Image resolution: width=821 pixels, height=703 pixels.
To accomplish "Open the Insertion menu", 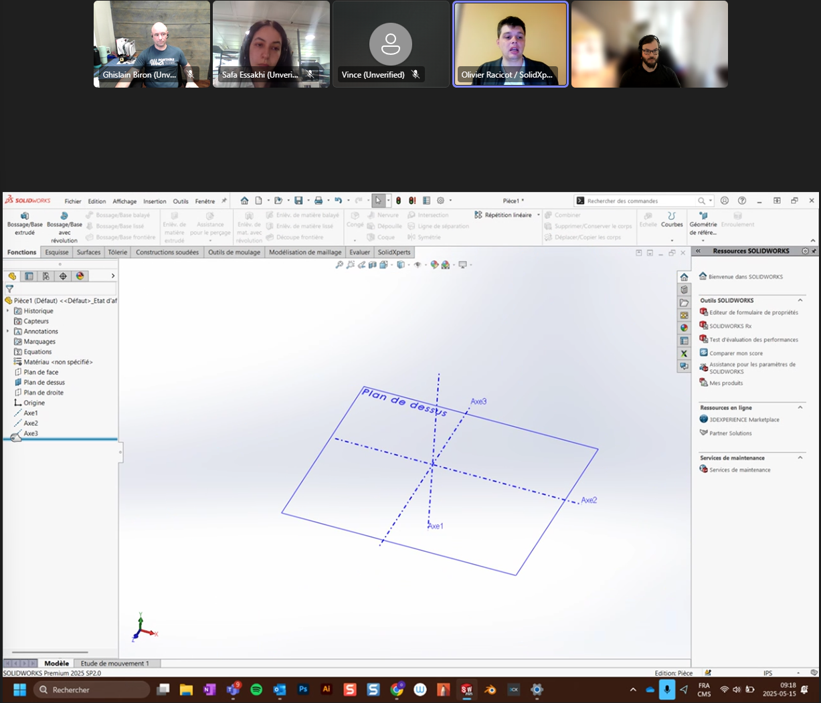I will pos(155,201).
